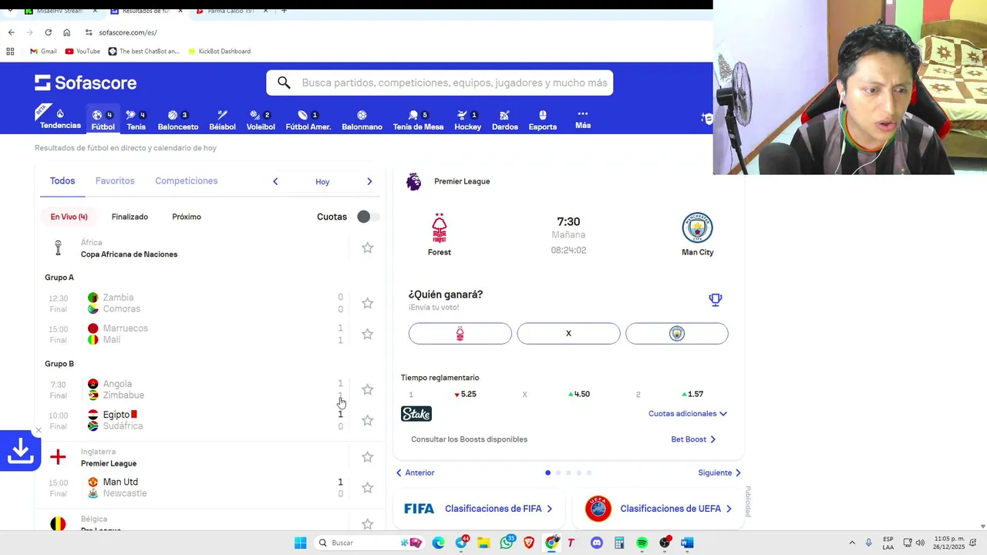Show hidden system tray icons
This screenshot has width=987, height=555.
coord(851,543)
